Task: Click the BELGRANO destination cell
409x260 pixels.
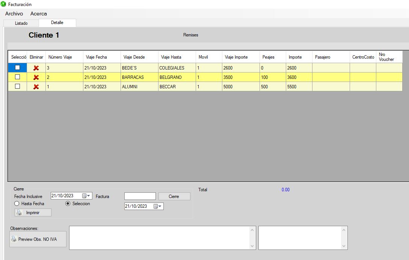Action: tap(177, 77)
